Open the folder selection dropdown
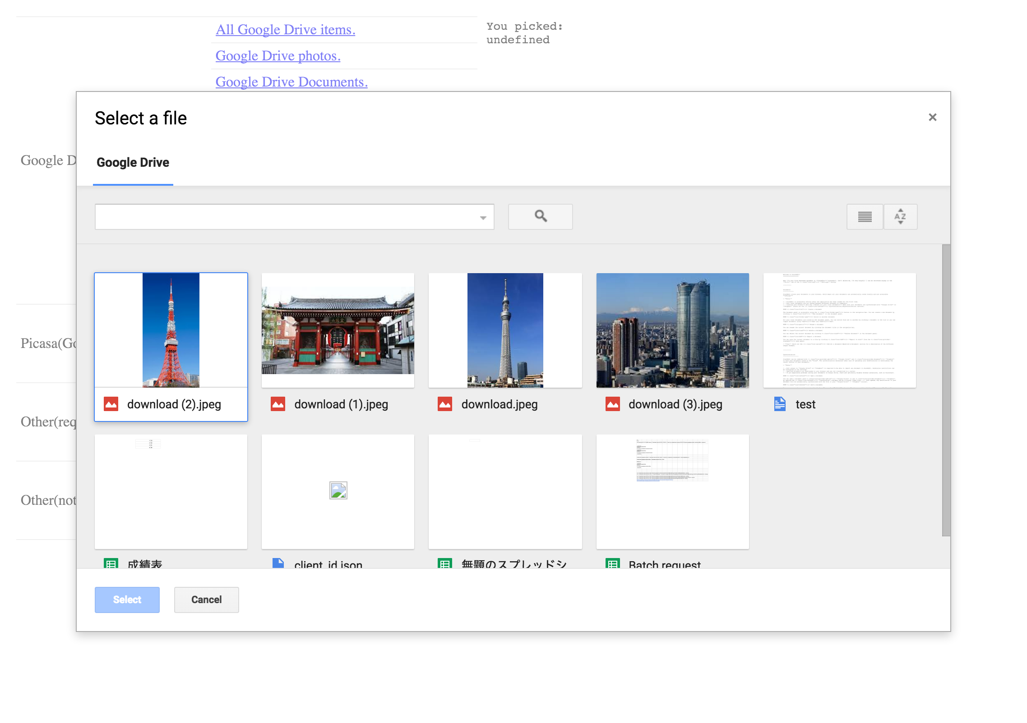Image resolution: width=1027 pixels, height=723 pixels. click(x=483, y=217)
